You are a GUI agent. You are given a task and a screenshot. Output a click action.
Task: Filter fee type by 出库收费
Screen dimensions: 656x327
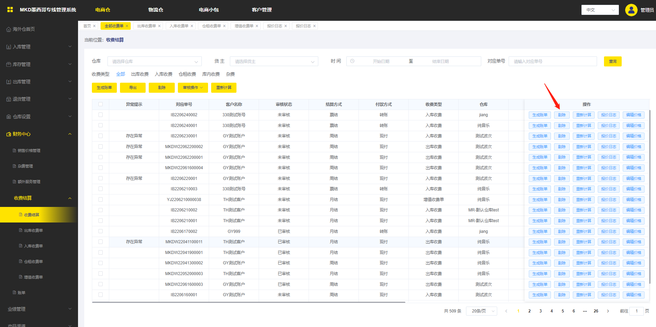click(140, 74)
